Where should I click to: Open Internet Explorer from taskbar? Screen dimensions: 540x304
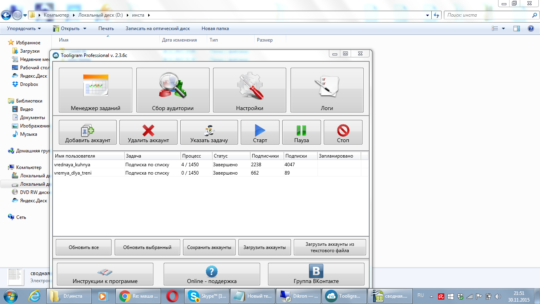36,296
